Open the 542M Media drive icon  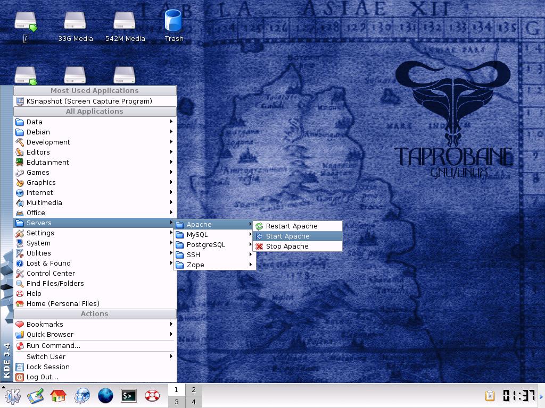(x=125, y=27)
